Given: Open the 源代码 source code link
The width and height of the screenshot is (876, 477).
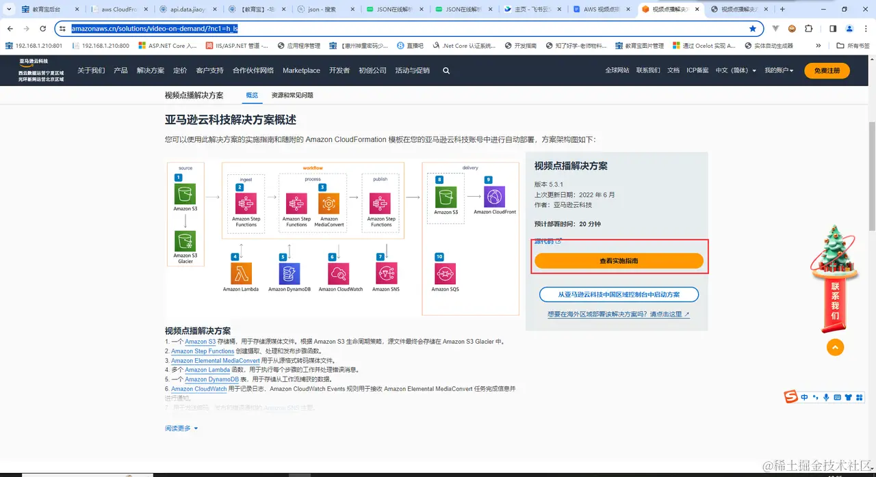Looking at the screenshot, I should click(547, 241).
